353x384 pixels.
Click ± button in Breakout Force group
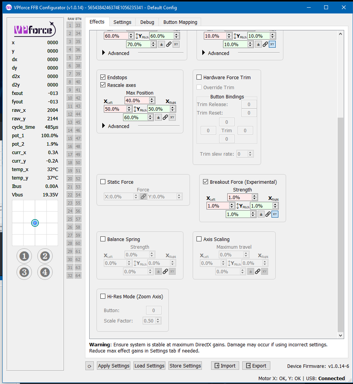[261, 214]
